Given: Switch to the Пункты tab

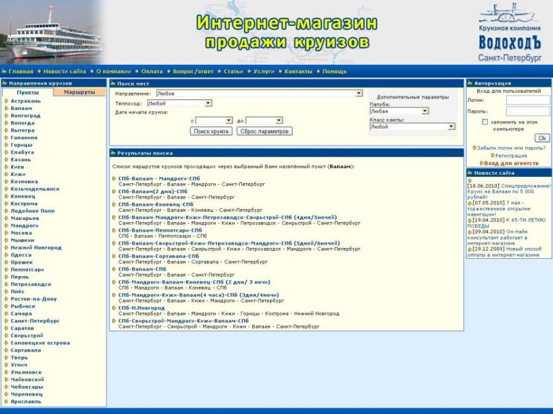Looking at the screenshot, I should (28, 92).
